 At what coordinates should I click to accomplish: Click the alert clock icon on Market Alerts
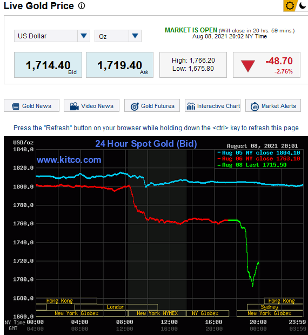[255, 106]
